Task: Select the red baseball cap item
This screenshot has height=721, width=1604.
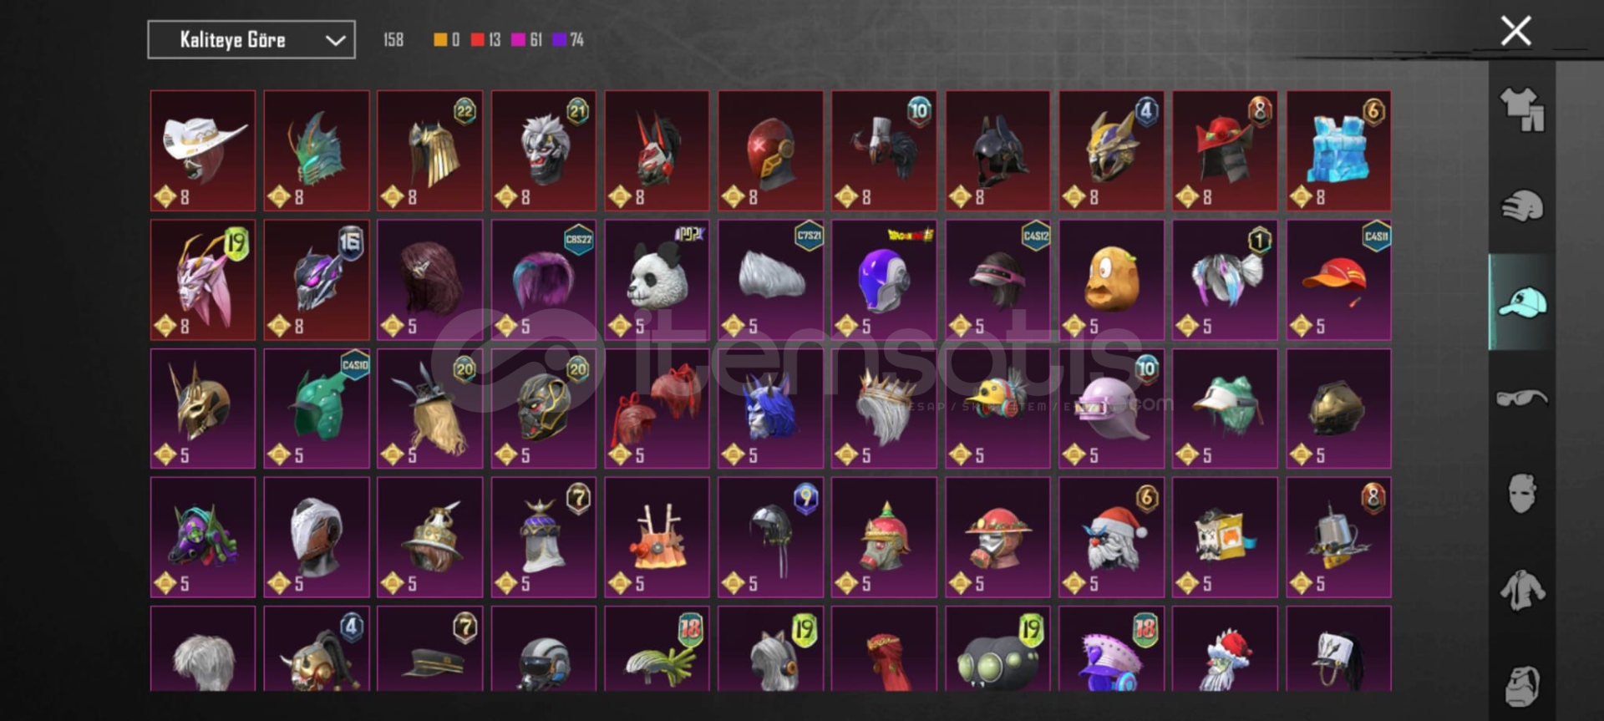Action: (1338, 280)
